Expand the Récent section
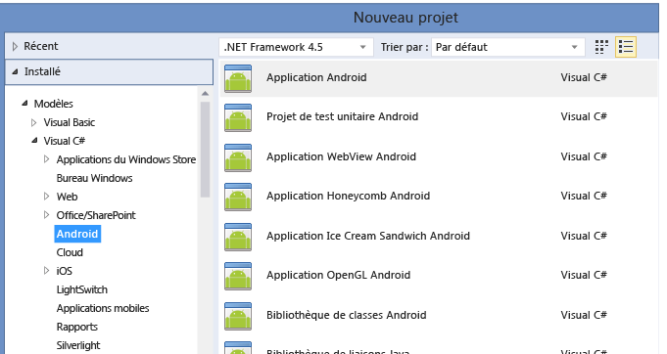667x354 pixels. tap(15, 46)
